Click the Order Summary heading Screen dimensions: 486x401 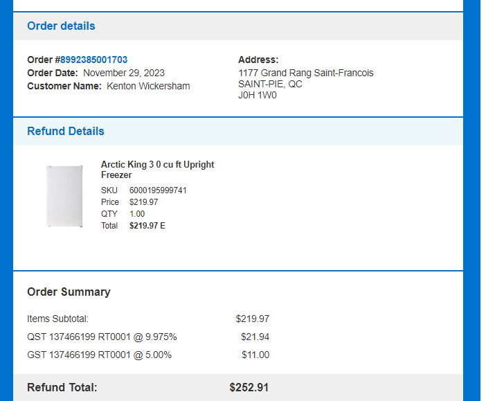coord(69,292)
